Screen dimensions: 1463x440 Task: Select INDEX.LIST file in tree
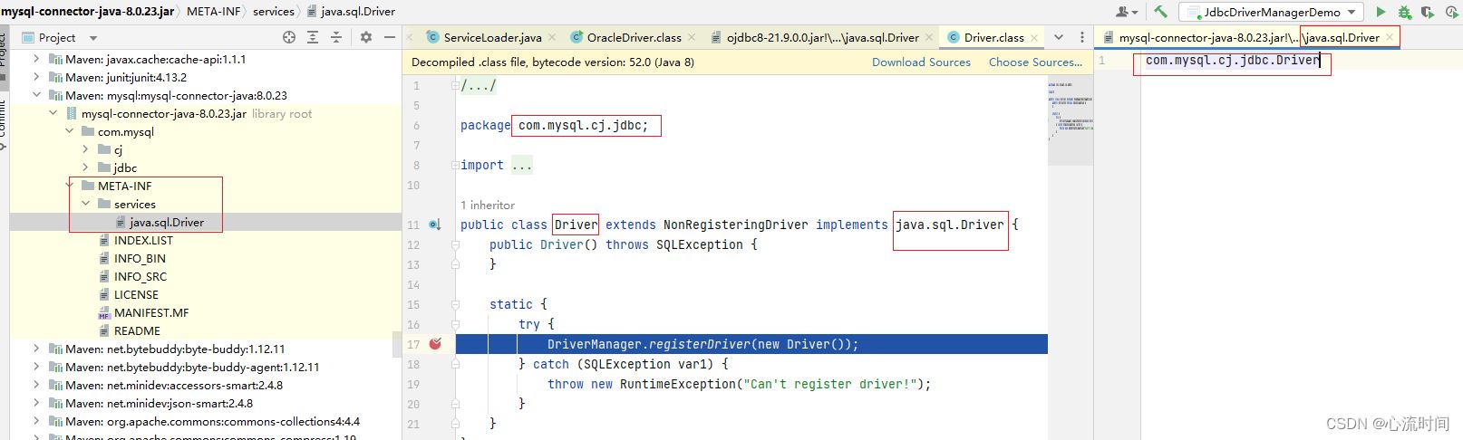[x=143, y=240]
